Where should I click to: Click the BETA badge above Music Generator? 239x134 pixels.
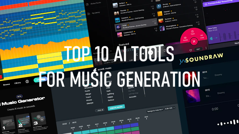pyautogui.click(x=19, y=96)
